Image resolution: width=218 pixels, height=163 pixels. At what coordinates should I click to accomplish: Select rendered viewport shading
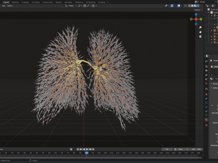pyautogui.click(x=198, y=6)
